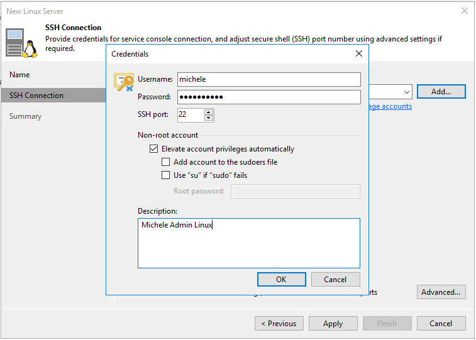This screenshot has height=340, width=476.
Task: Open the credentials dropdown in wizard
Action: [406, 92]
